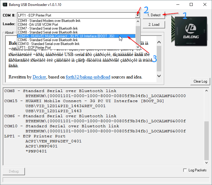Click the COM15 HUAWEI Mobile Connect log line

[x=84, y=101]
